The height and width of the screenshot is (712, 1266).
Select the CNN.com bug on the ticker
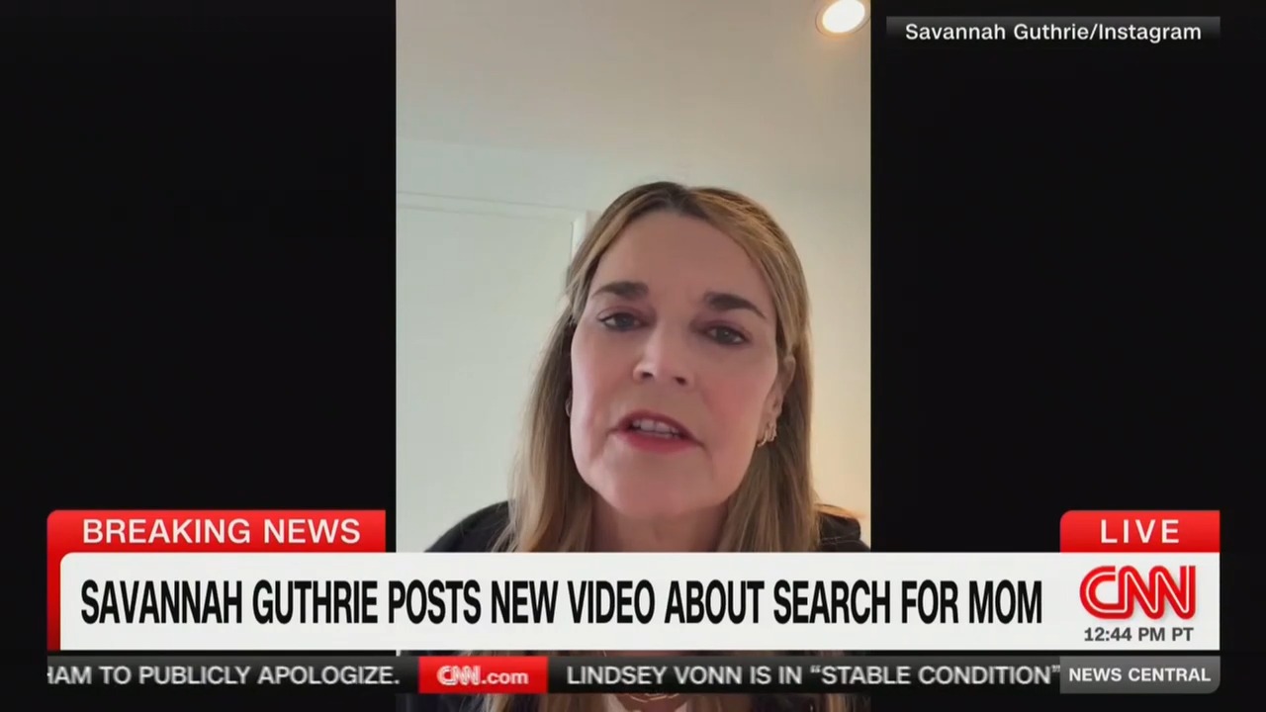(x=482, y=675)
